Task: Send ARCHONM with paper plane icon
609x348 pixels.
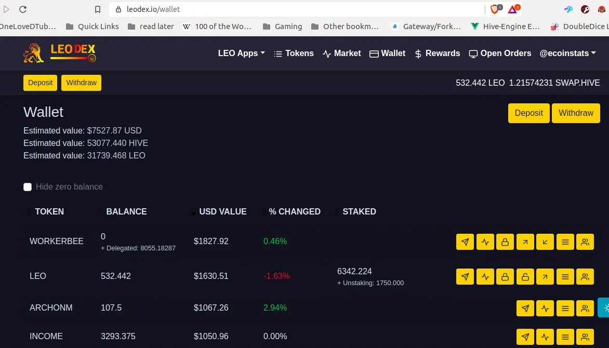Action: (x=525, y=309)
